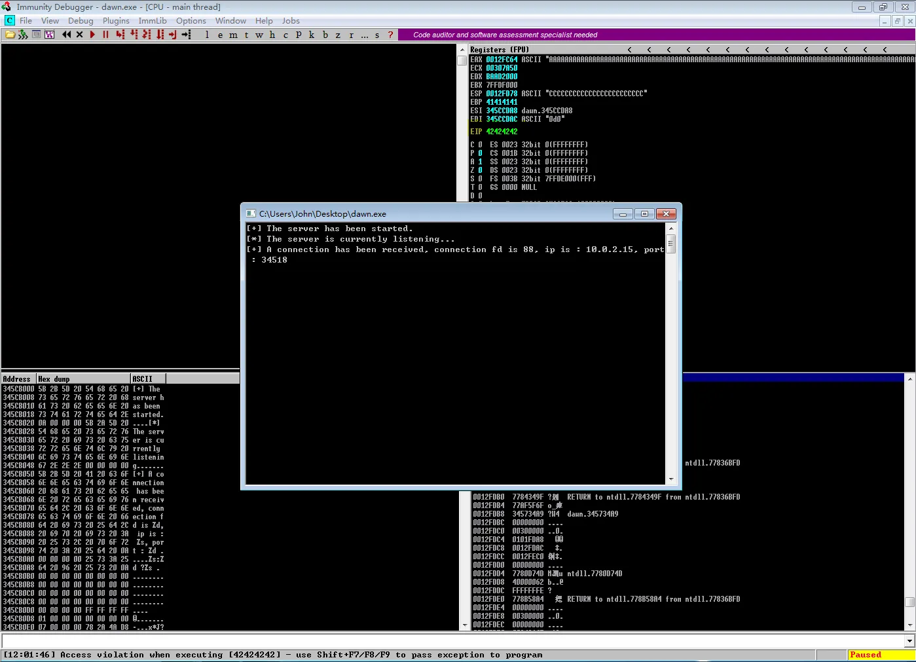Show References with 'r' button
The height and width of the screenshot is (662, 916).
[351, 35]
